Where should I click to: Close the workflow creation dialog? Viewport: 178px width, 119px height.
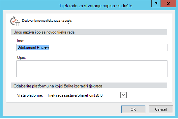[x=168, y=4]
